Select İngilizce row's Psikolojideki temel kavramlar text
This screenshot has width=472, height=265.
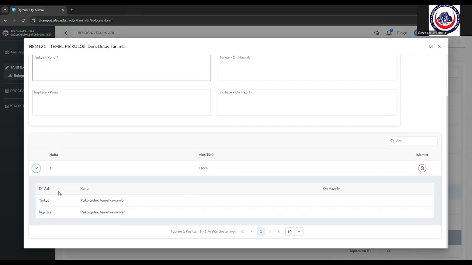(103, 212)
